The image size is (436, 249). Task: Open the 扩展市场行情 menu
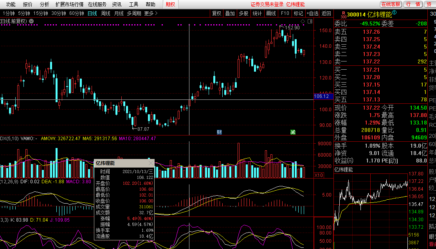tap(70, 4)
